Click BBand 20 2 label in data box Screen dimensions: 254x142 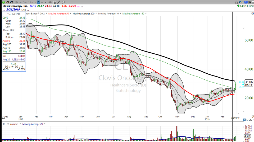8,30
